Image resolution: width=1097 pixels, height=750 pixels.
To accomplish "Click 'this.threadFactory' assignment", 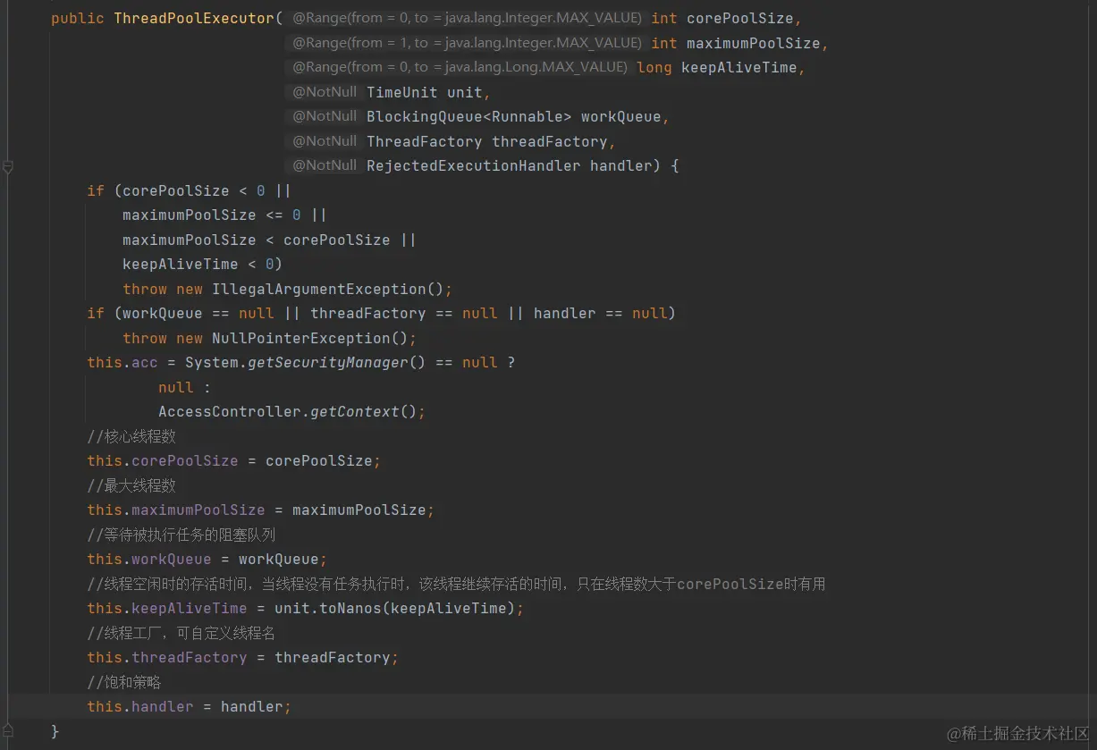I will (166, 658).
